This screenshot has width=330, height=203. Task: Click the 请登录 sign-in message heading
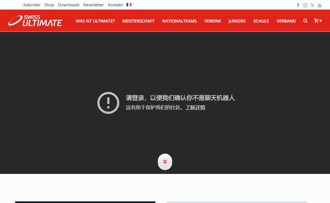[180, 98]
